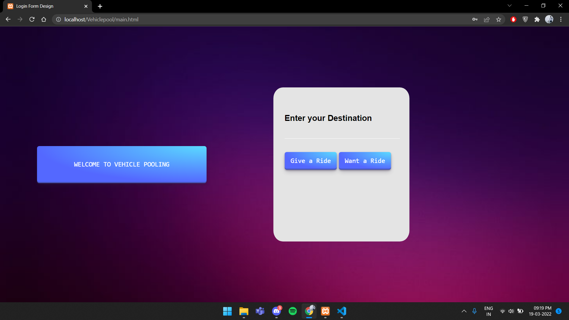Click the home page icon
The width and height of the screenshot is (569, 320).
coord(44,20)
